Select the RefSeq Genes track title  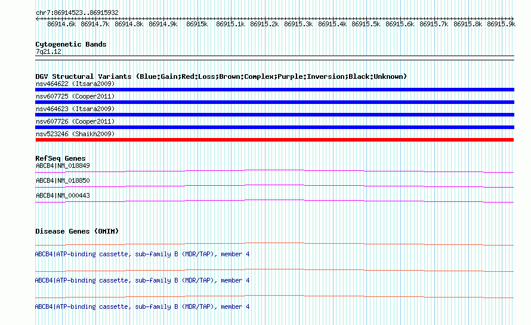[x=60, y=158]
